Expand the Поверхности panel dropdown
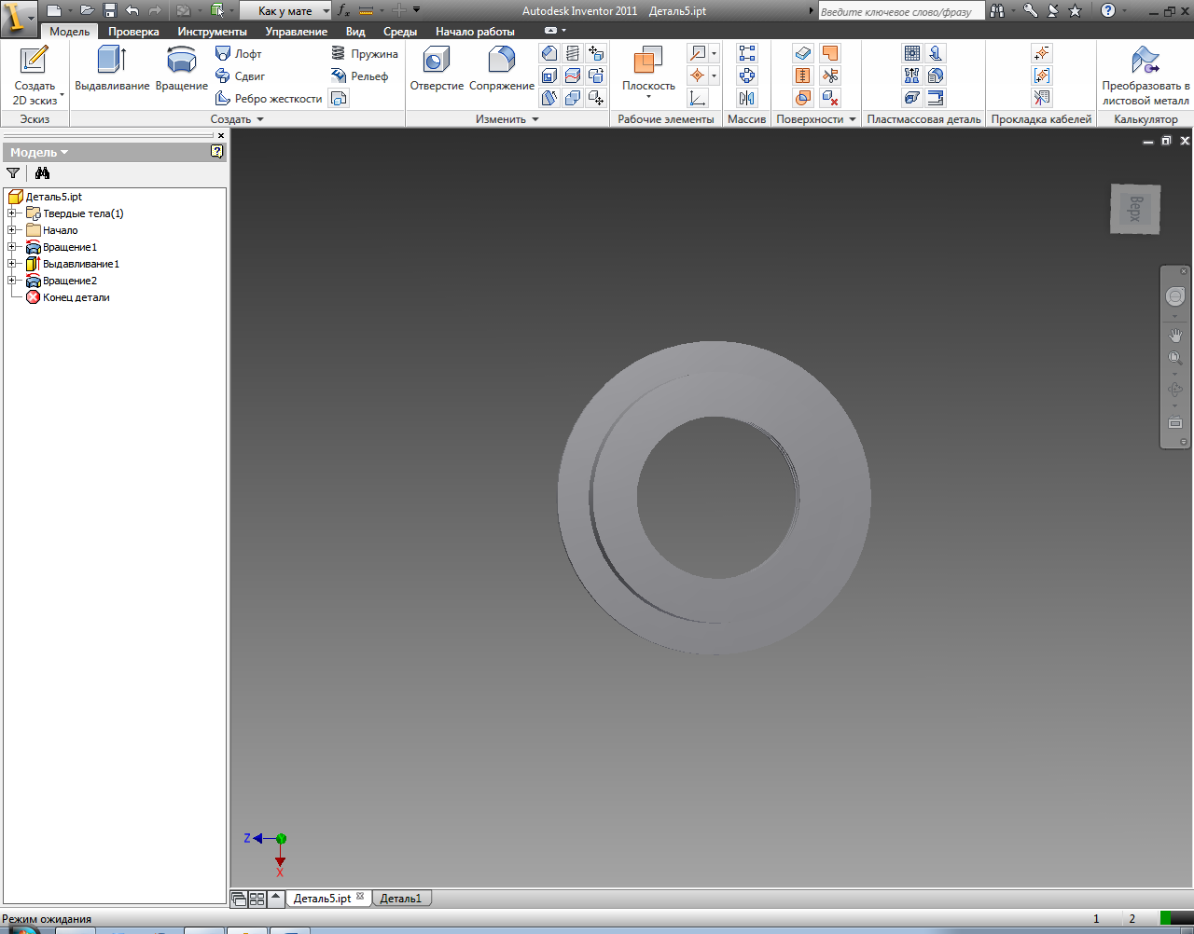 click(853, 119)
